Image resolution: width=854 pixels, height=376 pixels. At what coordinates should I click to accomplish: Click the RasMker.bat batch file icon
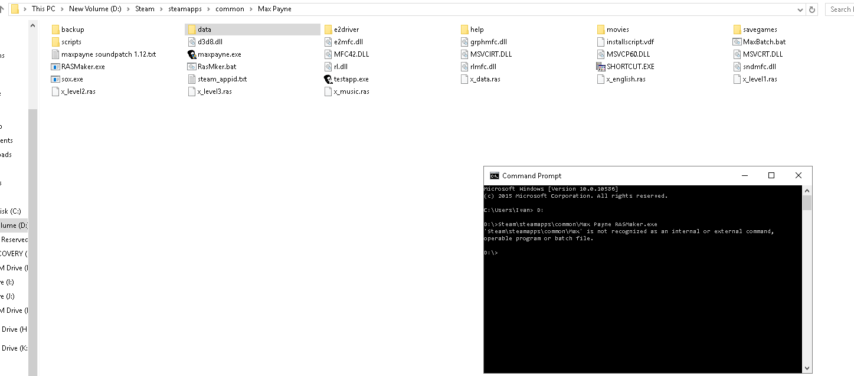192,67
